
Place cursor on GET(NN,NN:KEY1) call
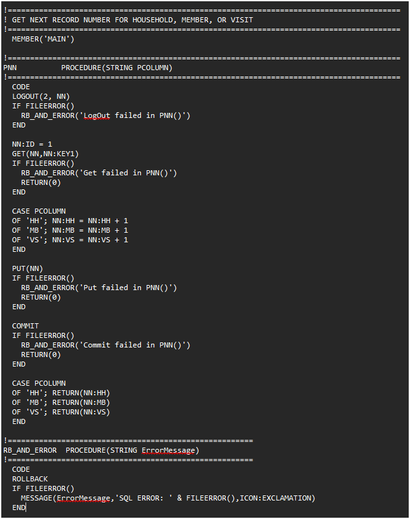coord(45,154)
